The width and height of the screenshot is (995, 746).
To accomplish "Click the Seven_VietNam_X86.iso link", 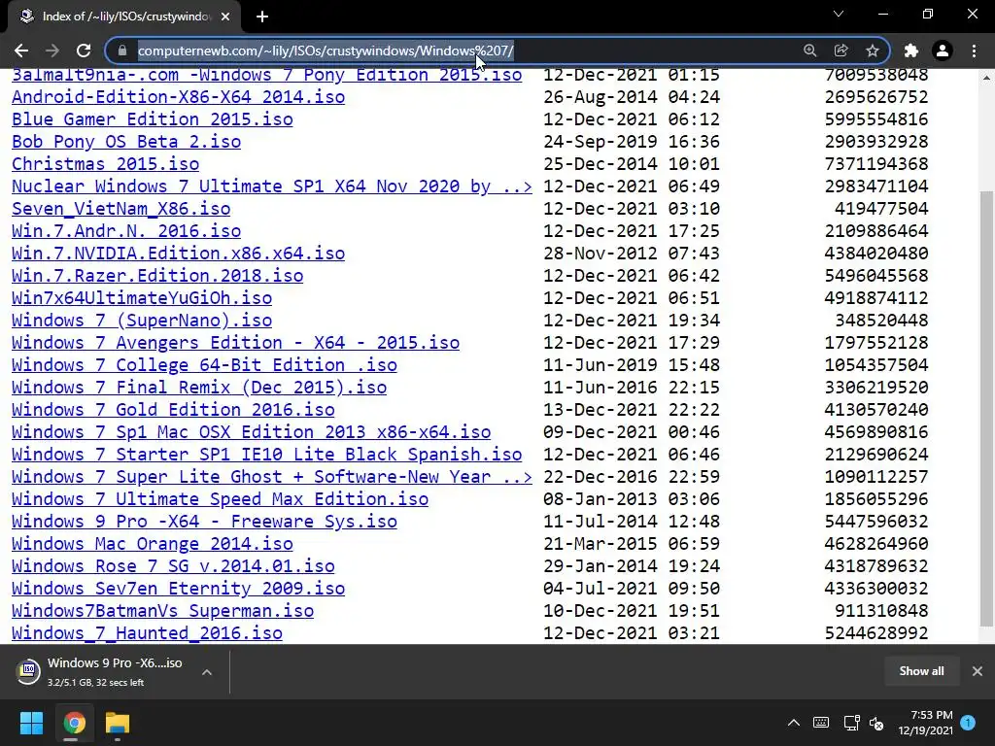I will click(x=121, y=209).
